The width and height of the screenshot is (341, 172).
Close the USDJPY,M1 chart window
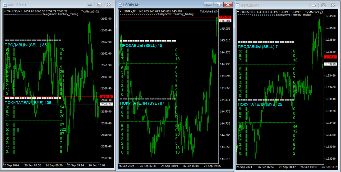228,5
